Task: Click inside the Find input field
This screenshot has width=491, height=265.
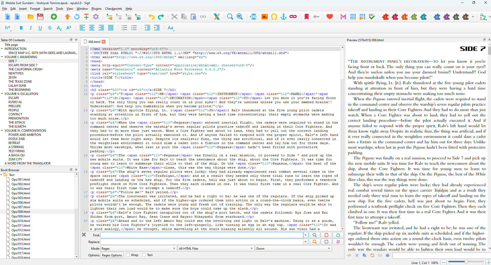Action: tap(202, 235)
